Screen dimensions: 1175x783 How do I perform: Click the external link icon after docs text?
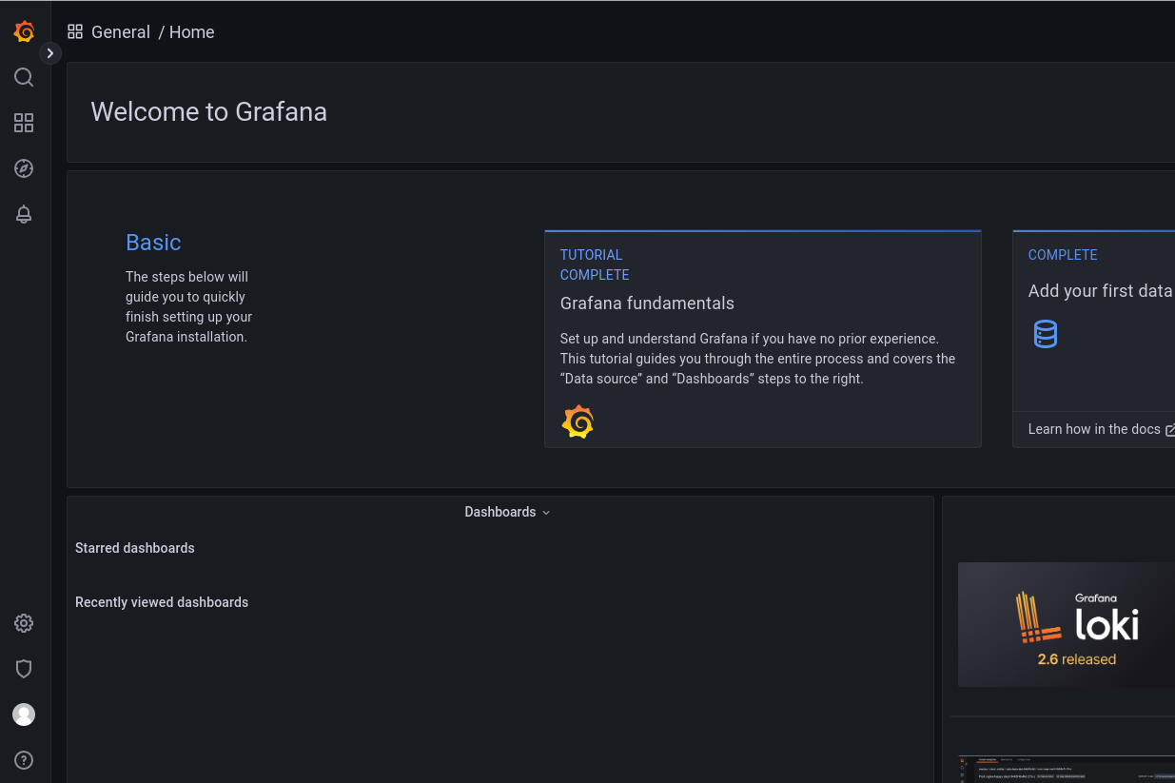point(1169,429)
